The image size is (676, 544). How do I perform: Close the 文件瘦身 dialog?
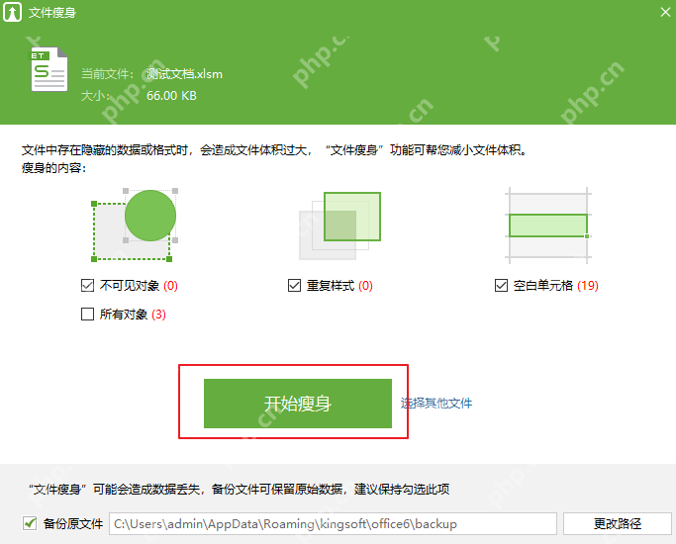pos(665,12)
